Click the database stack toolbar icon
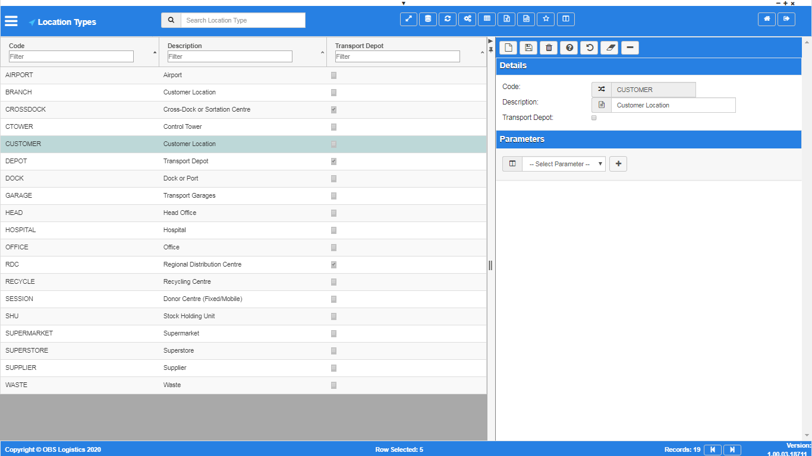The width and height of the screenshot is (812, 456). pyautogui.click(x=428, y=19)
